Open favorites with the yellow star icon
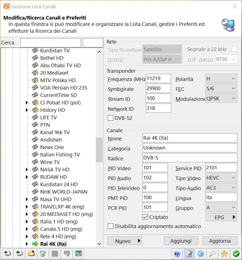Screen dimensions: 242x260 224,254
